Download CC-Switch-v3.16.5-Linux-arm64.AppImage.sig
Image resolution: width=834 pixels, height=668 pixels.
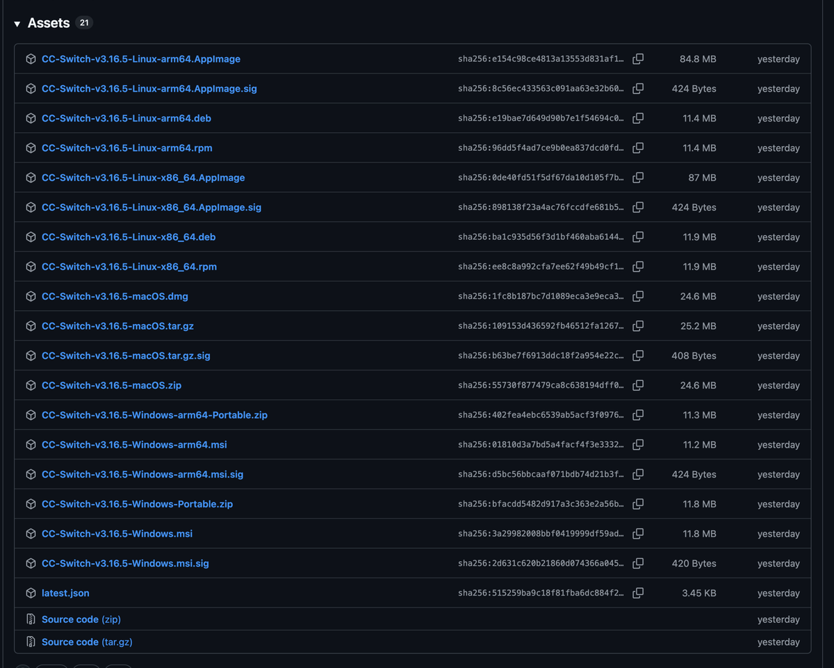[149, 89]
